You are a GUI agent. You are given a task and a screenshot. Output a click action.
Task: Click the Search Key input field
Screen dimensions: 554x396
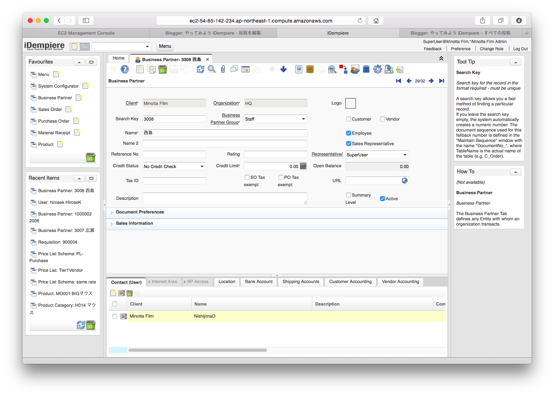tap(174, 119)
